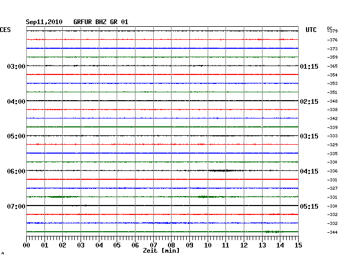Select the DC offset value -353
The width and height of the screenshot is (340, 259).
[x=332, y=83]
